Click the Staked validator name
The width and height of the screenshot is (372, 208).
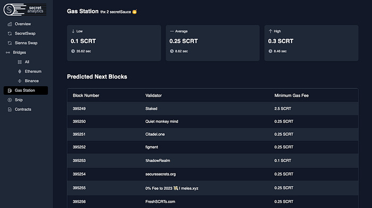point(151,108)
